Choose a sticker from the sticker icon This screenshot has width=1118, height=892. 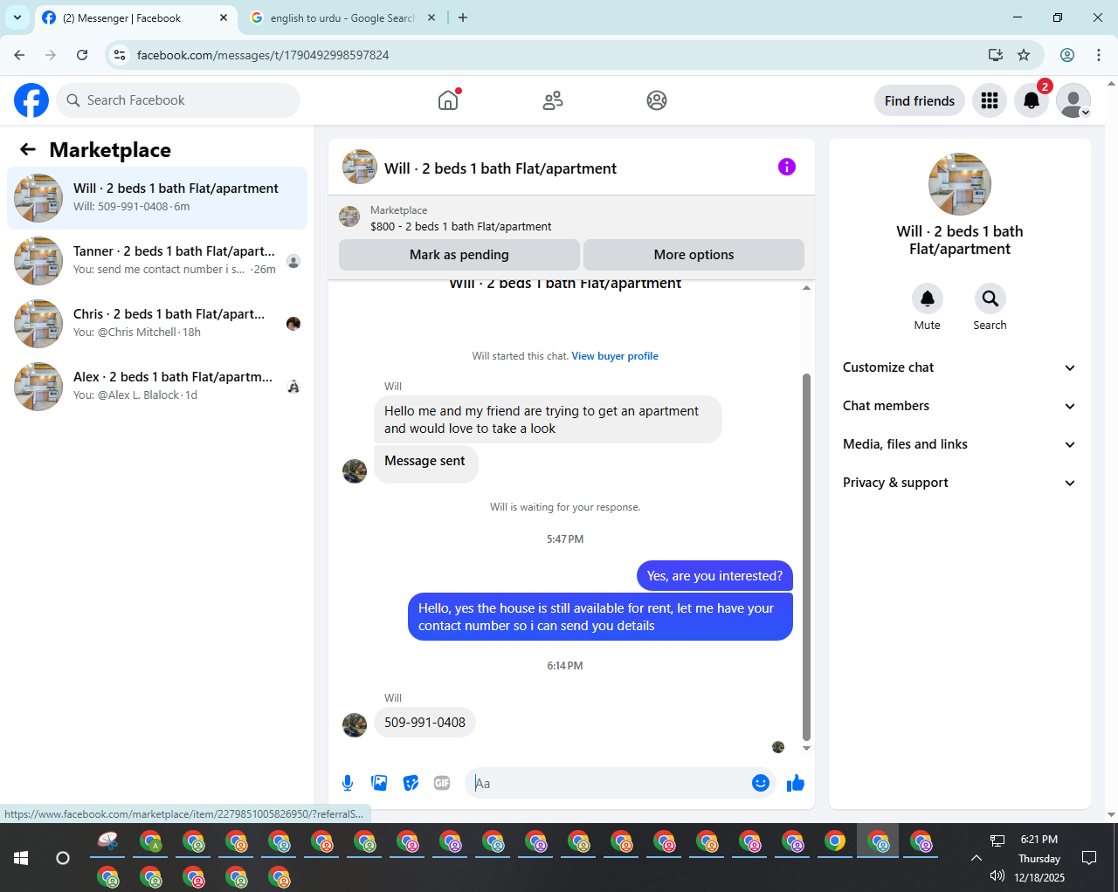(411, 783)
